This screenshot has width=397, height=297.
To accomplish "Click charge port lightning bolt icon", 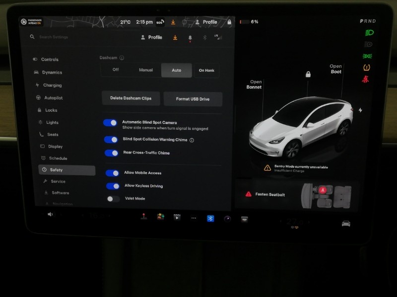I will tap(360, 110).
